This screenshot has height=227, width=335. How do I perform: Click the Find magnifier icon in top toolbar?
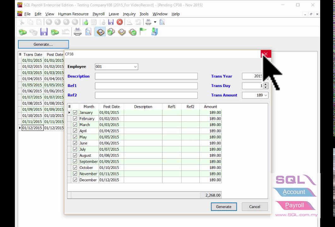click(129, 22)
